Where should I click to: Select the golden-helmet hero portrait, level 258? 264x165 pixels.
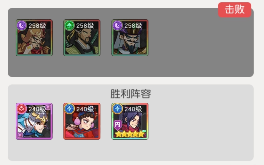click(x=34, y=38)
